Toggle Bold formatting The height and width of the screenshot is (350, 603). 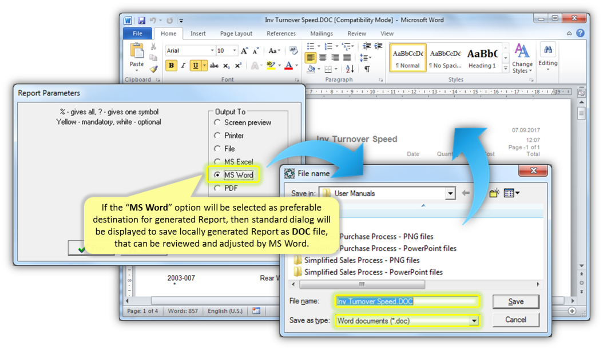point(171,65)
